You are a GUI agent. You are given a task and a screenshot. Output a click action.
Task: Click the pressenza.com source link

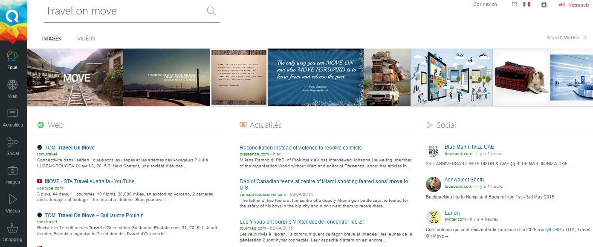[254, 154]
